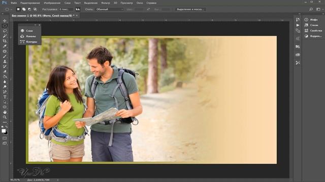Screen dimensions: 325x182
Task: Open the Файл menu
Action: (14, 3)
